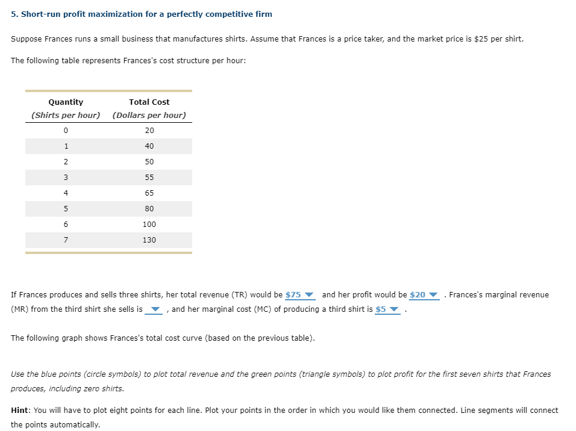Viewport: 576px width, 431px height.
Task: Click the total cost value 130
Action: point(149,240)
